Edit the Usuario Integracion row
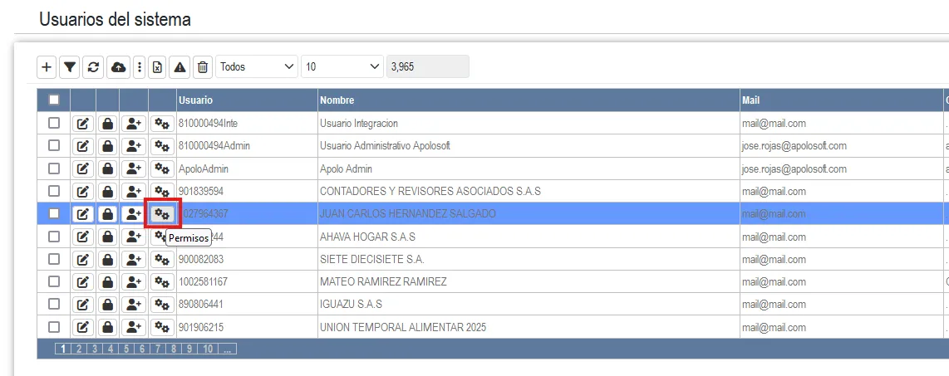Screen dimensions: 949x376 point(82,124)
